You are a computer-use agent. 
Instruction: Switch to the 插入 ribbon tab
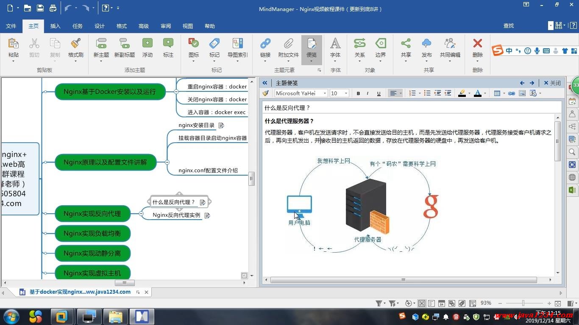(x=56, y=26)
